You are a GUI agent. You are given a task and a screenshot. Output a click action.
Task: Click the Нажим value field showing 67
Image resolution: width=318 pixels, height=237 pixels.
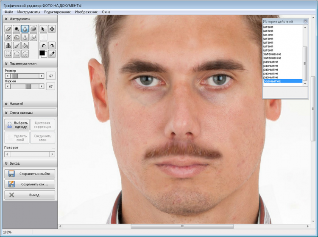coord(51,86)
